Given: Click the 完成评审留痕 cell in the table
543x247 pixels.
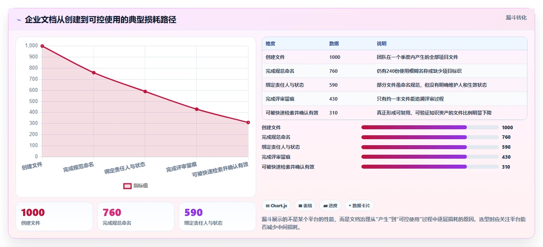Looking at the screenshot, I should [280, 99].
